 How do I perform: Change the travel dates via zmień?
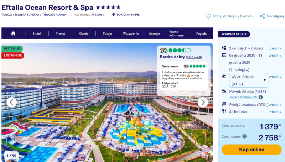click(275, 56)
